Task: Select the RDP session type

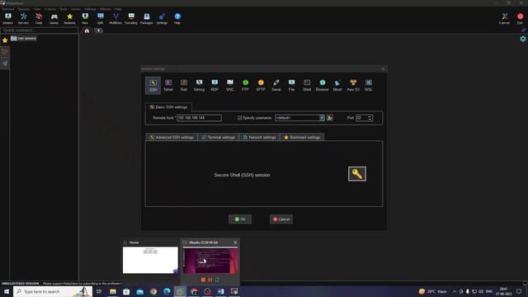Action: point(214,85)
